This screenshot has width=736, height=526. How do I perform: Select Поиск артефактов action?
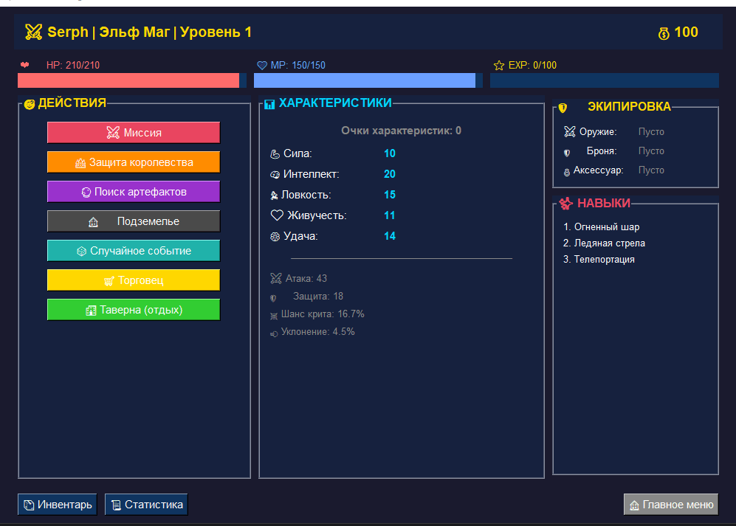(133, 192)
